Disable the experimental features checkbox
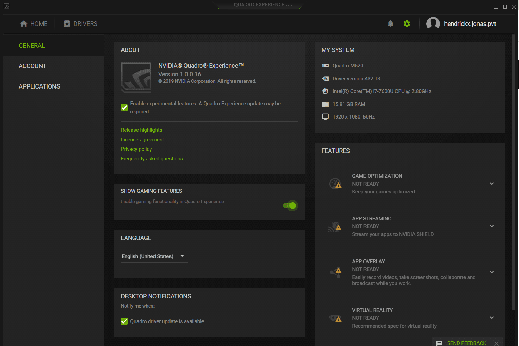Screen dimensions: 519x346 click(124, 108)
